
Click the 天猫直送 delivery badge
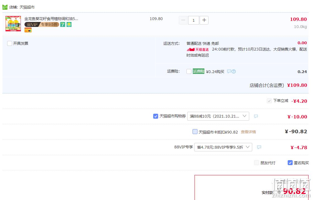(x=198, y=49)
